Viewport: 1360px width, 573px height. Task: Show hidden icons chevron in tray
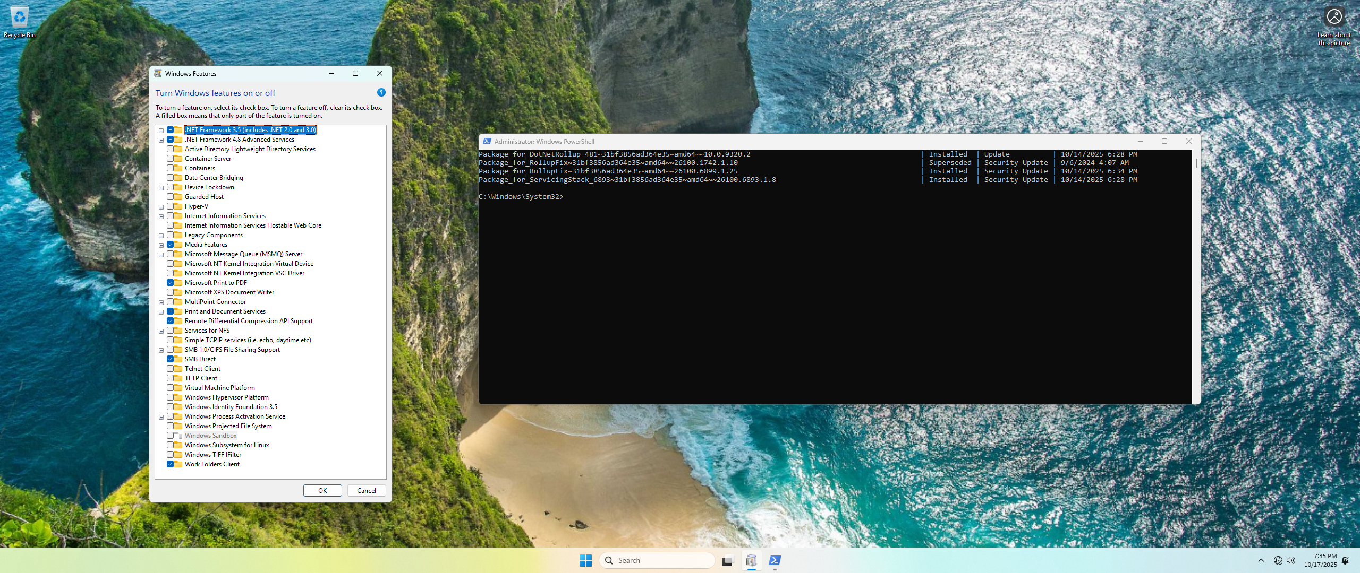coord(1261,560)
